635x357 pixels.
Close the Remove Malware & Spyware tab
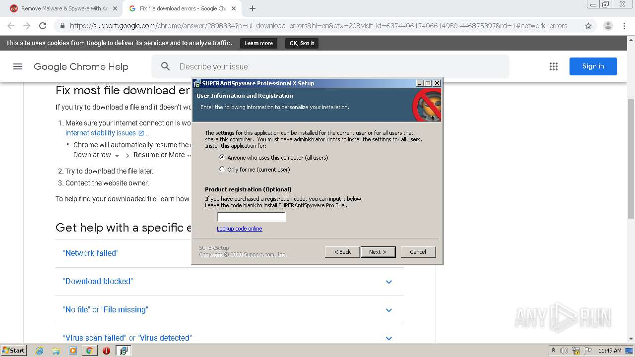coord(115,8)
